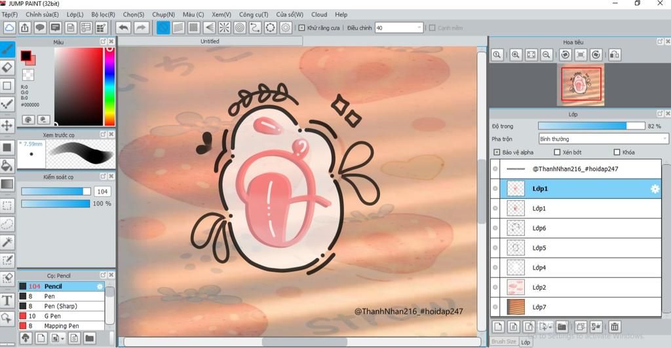Open the Công cụ(T) menu
This screenshot has height=348, width=671.
click(x=254, y=14)
